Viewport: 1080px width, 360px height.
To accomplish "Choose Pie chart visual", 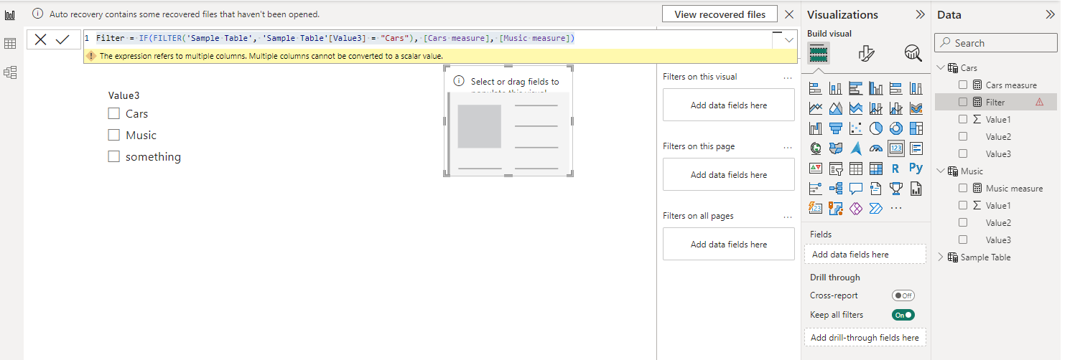I will (876, 129).
